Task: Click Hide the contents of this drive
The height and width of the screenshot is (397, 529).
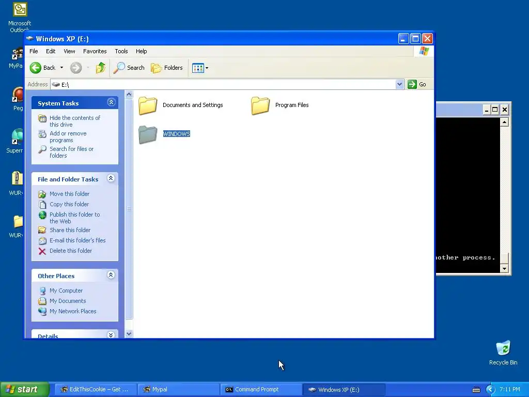Action: coord(75,121)
